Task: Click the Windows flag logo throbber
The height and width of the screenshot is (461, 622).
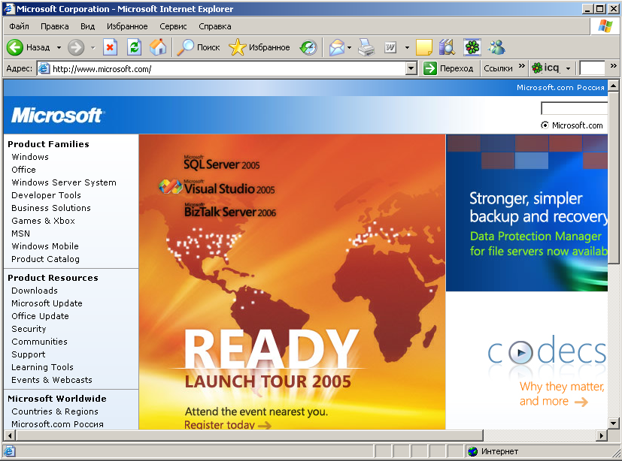Action: click(x=605, y=26)
